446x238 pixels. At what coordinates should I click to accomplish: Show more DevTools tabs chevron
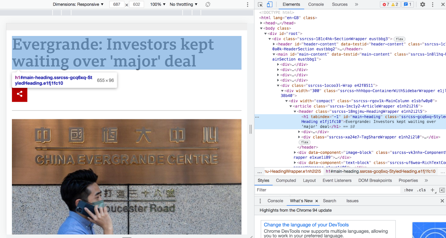(x=357, y=4)
